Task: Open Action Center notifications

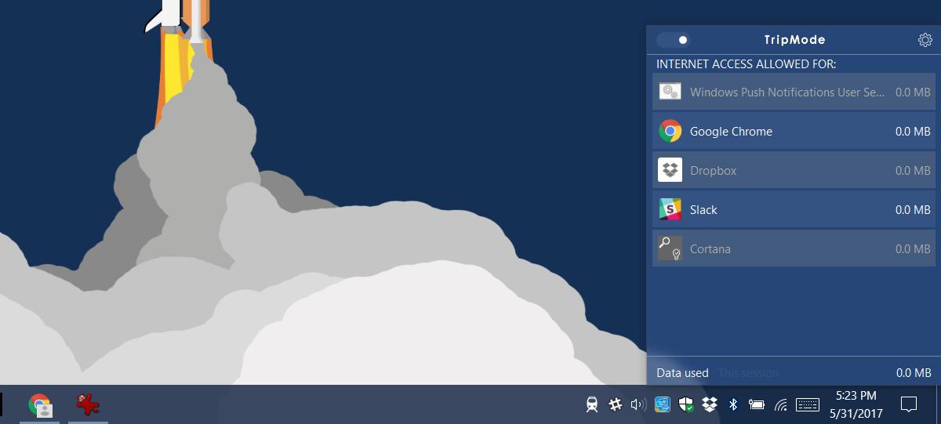Action: [x=909, y=404]
